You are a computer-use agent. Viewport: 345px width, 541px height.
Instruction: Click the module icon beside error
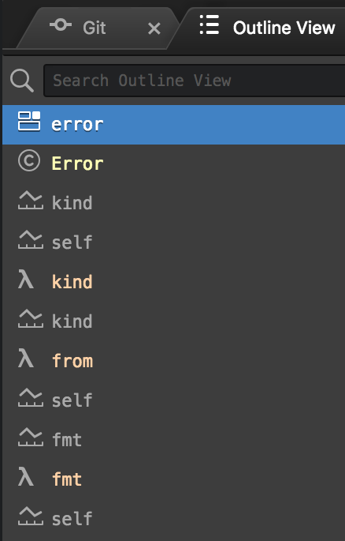(x=29, y=121)
